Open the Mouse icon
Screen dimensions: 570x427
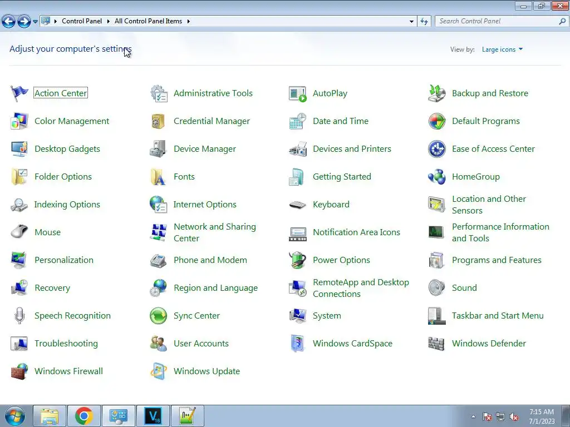(x=19, y=232)
